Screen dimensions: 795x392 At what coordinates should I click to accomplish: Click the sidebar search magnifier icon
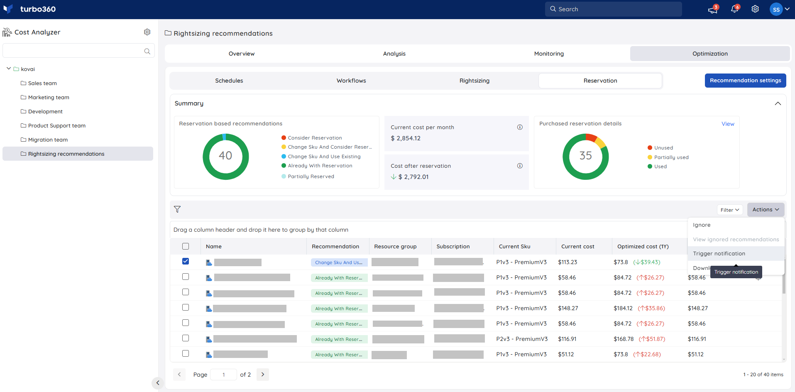click(x=147, y=51)
